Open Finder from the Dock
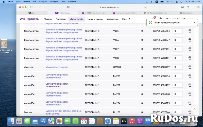 [x=11, y=121]
